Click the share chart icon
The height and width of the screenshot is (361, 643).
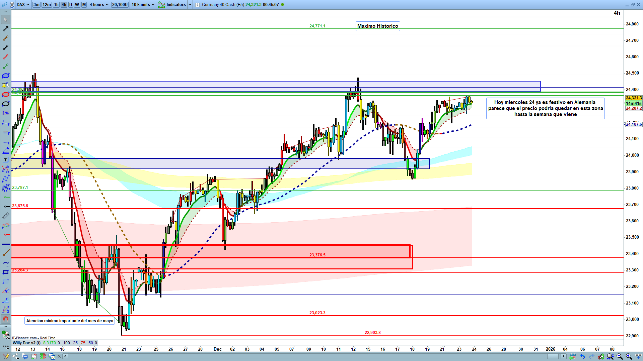point(16,356)
